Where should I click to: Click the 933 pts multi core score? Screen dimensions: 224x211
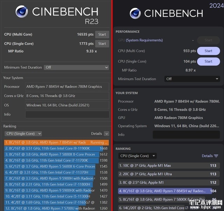click(190, 51)
